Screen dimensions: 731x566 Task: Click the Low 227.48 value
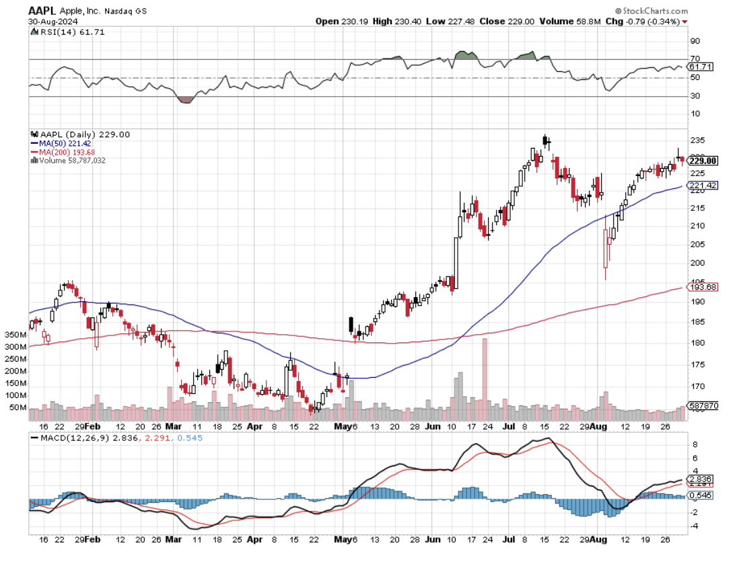point(450,22)
